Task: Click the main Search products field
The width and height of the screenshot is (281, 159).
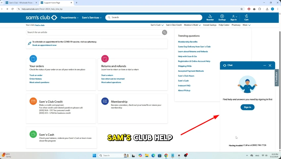Action: point(154,18)
